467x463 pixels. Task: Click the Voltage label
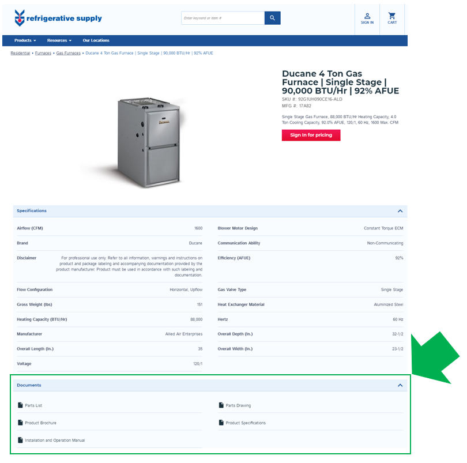click(x=24, y=364)
